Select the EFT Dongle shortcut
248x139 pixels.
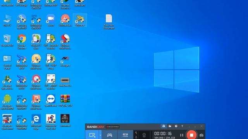tap(22, 3)
